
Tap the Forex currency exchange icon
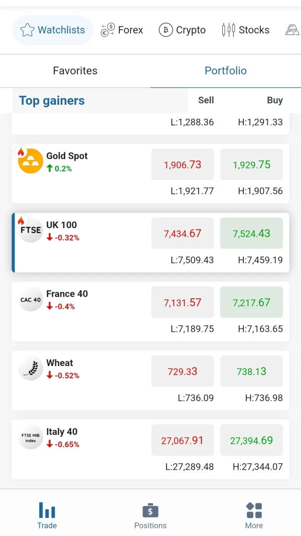coord(108,30)
